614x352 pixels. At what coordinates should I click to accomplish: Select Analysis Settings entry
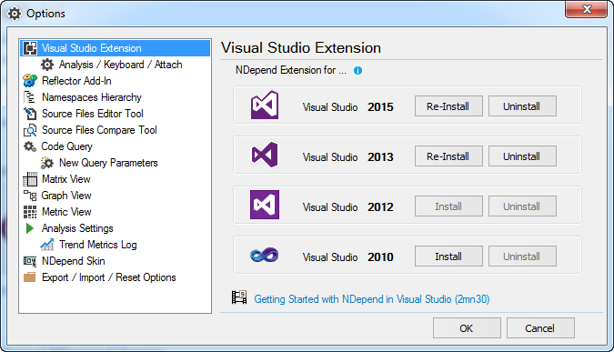pyautogui.click(x=77, y=228)
